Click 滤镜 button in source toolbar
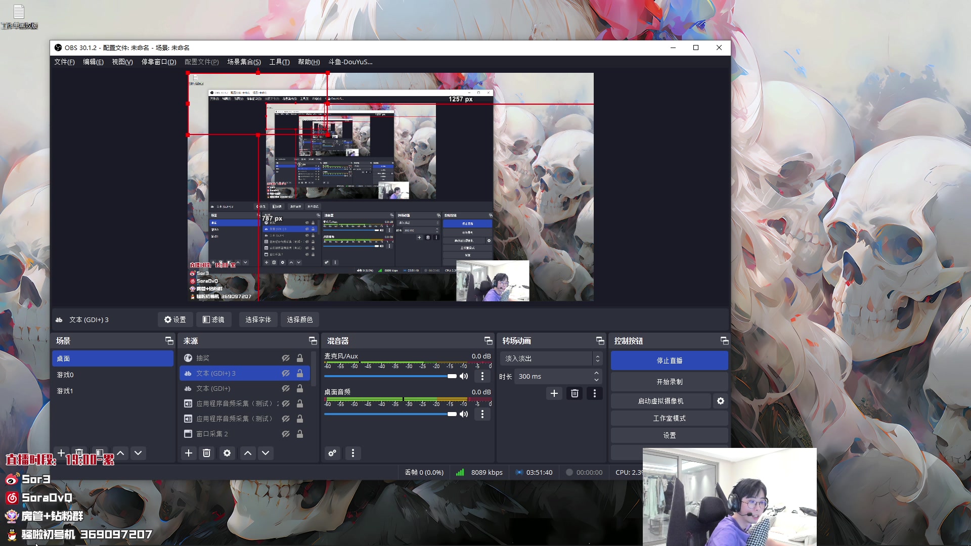The height and width of the screenshot is (546, 971). (213, 320)
